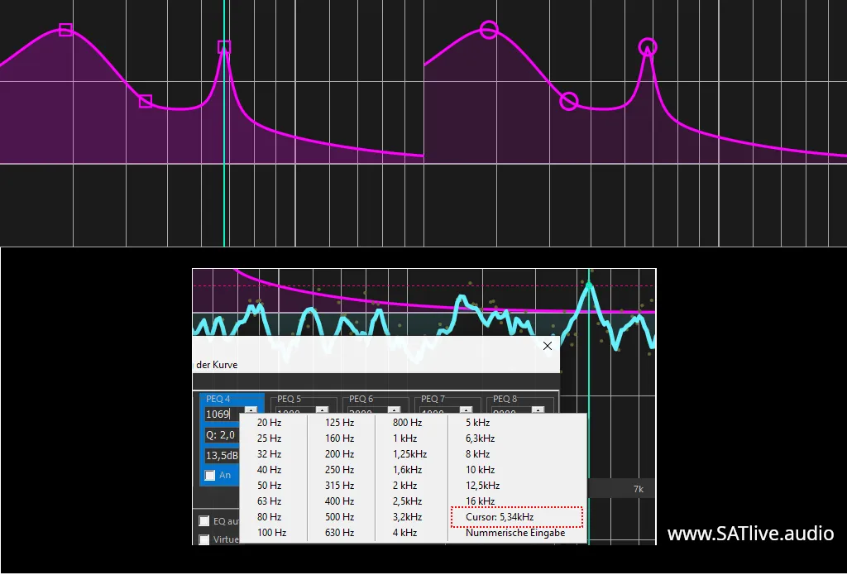Open the PEQ 8 frequency spinner arrow
The height and width of the screenshot is (575, 847).
click(538, 410)
